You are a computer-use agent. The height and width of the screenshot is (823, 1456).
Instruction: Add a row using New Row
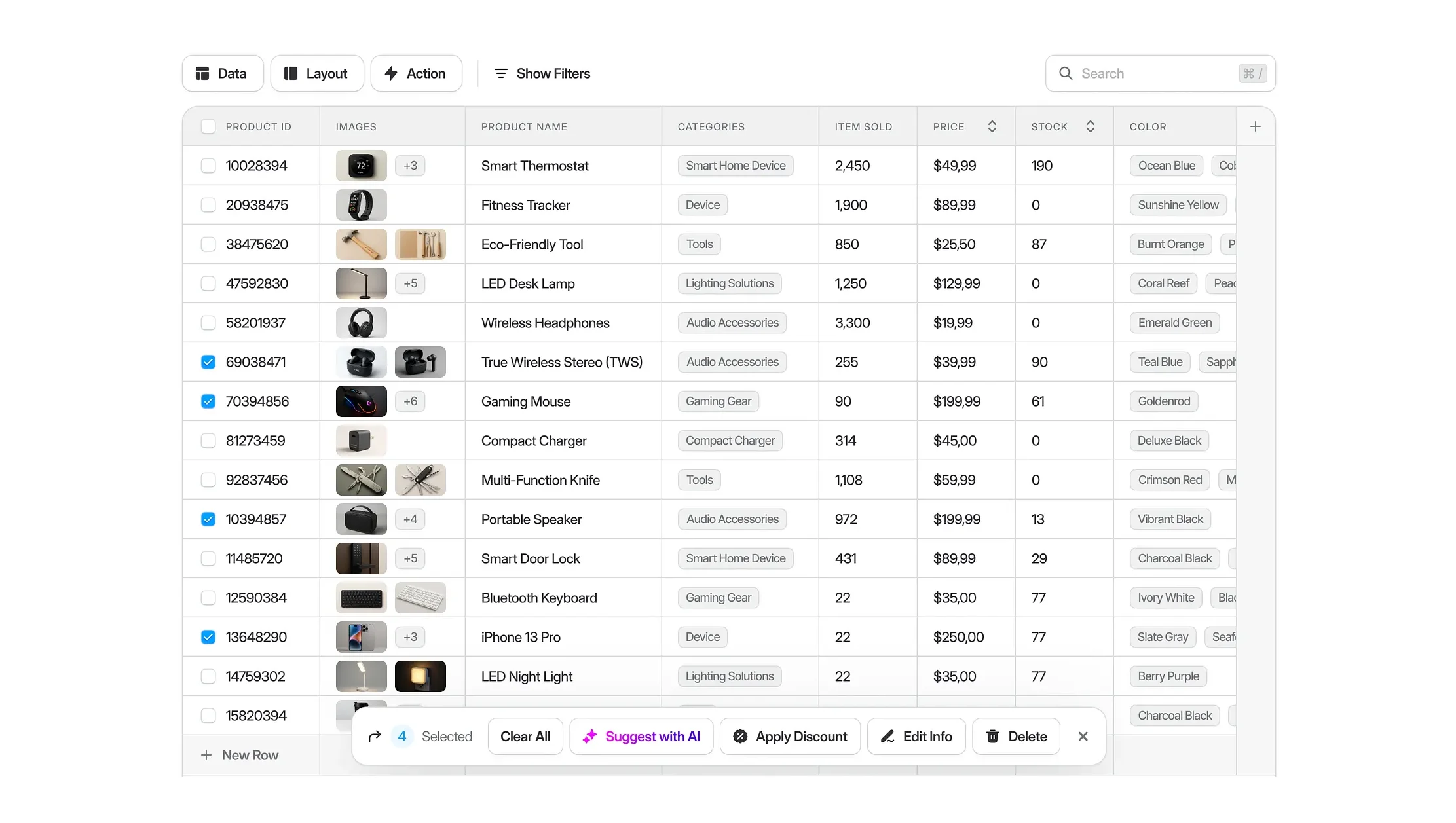(240, 754)
